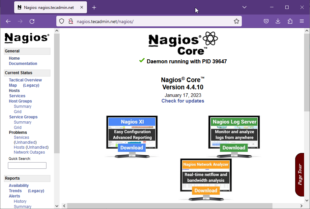
Task: Click the main page vertical scrollbar thumb
Action: point(307,72)
